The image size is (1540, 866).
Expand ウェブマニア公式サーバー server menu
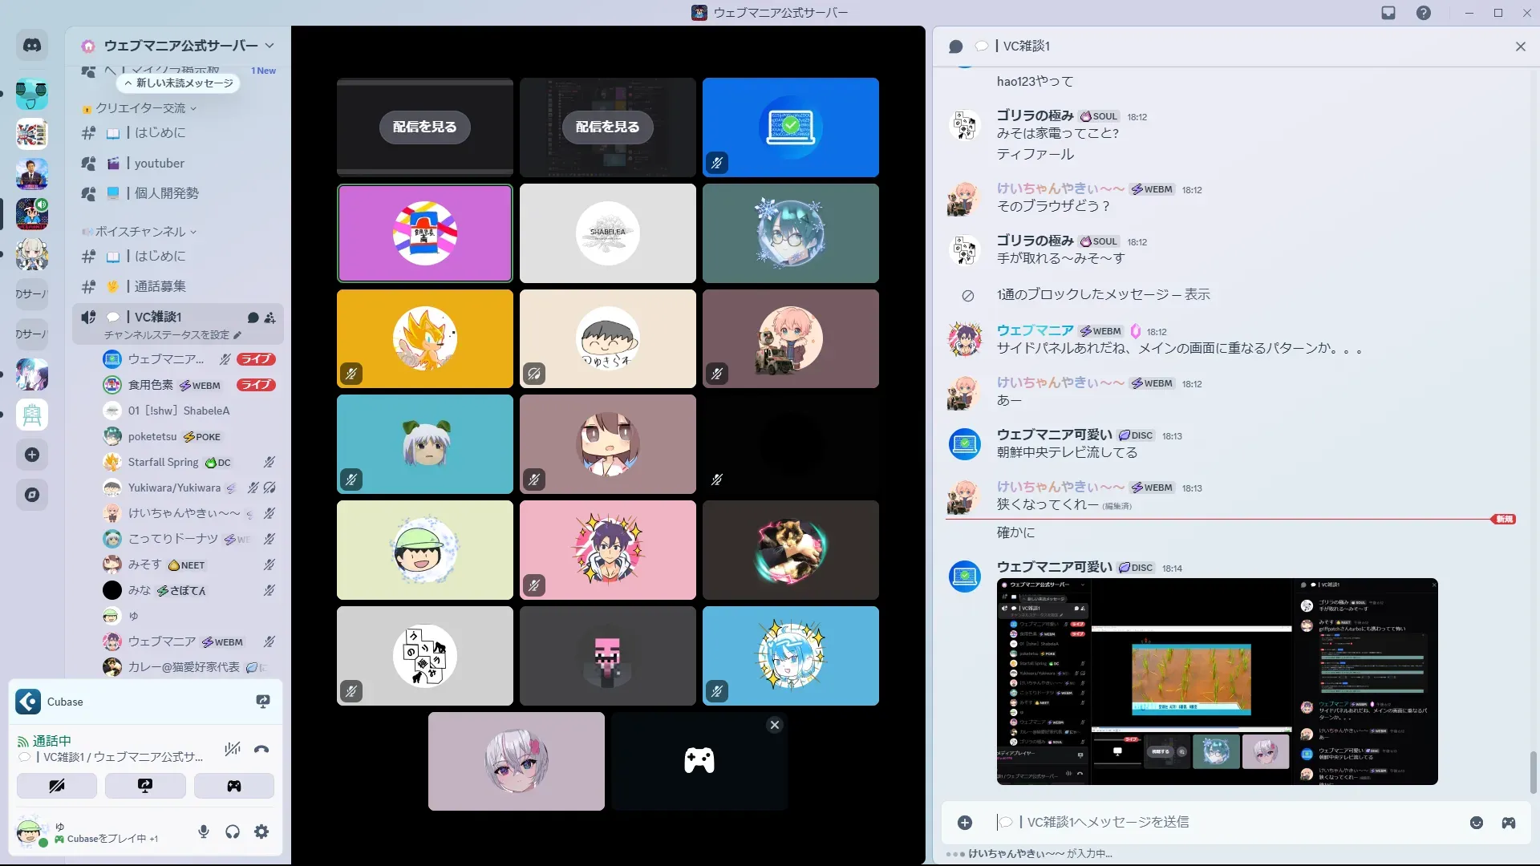click(x=180, y=46)
